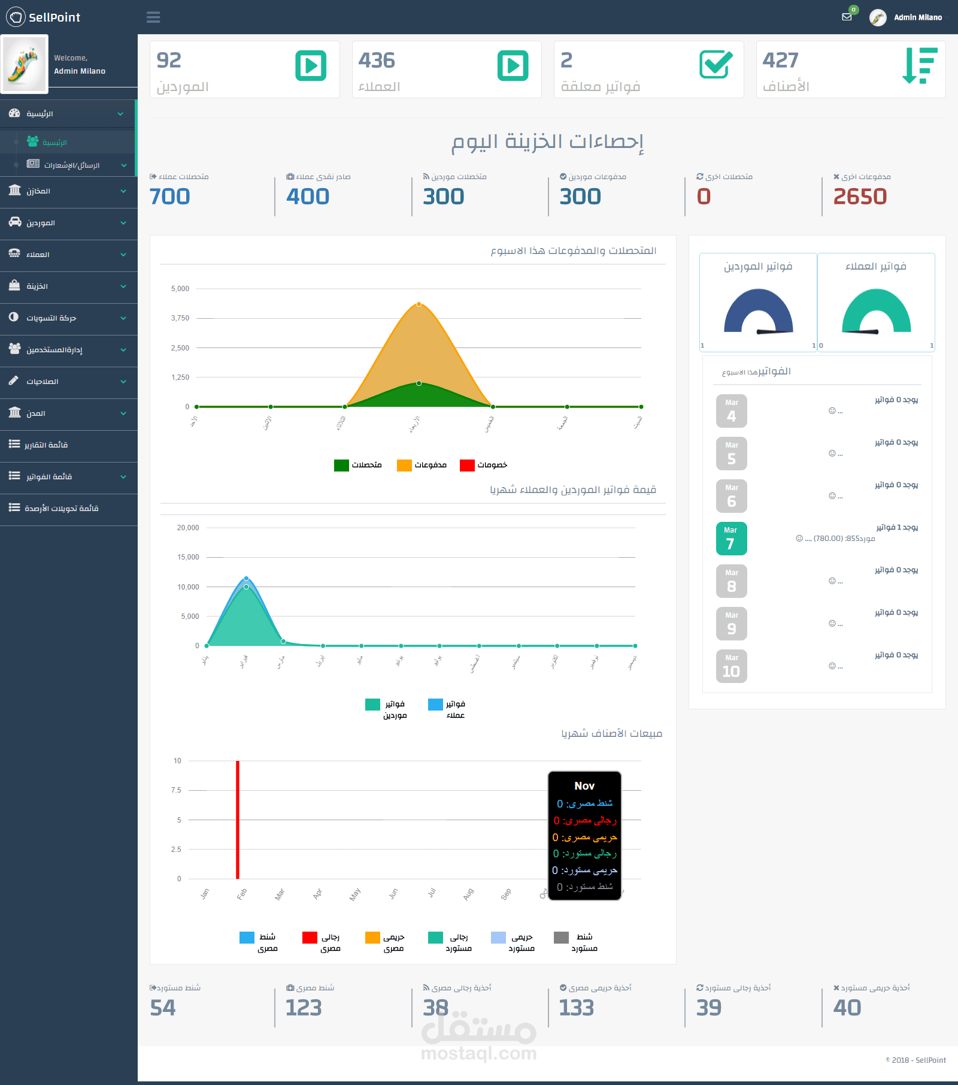Image resolution: width=958 pixels, height=1085 pixels.
Task: Click the Mar 4 date badge
Action: tap(731, 411)
